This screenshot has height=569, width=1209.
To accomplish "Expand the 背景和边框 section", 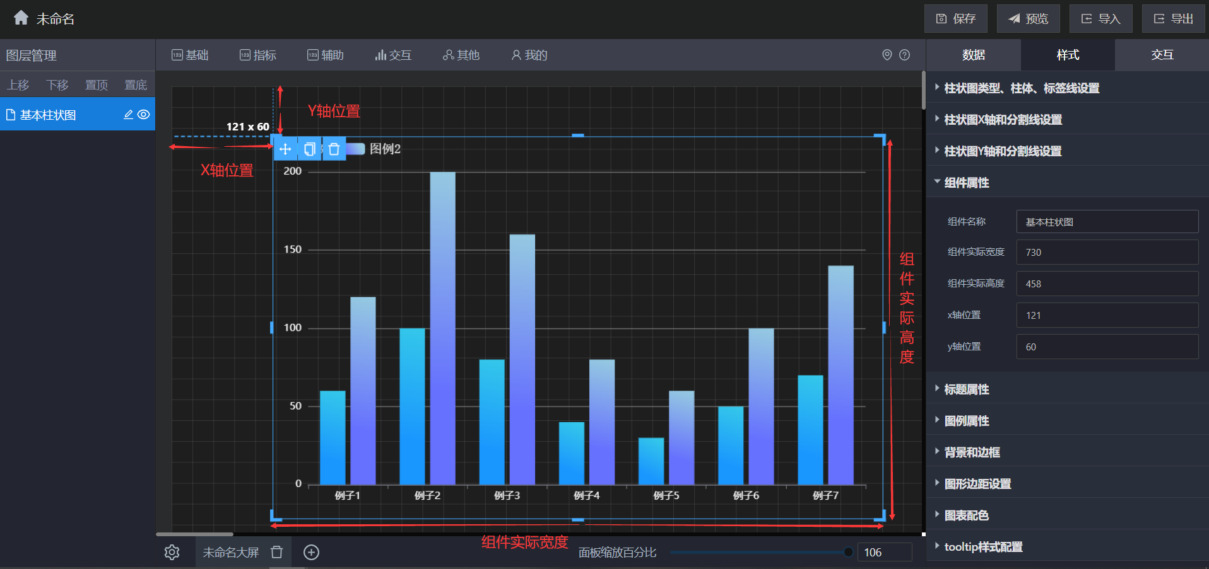I will click(x=1068, y=452).
